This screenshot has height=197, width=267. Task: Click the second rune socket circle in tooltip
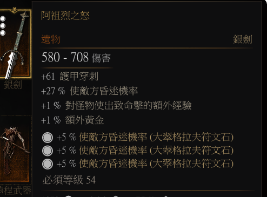click(x=48, y=151)
